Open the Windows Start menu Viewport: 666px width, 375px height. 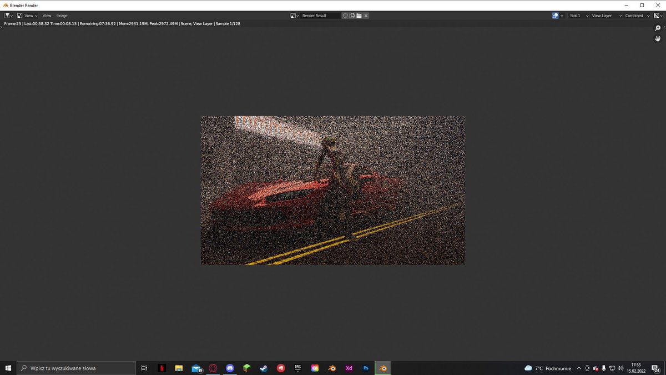(x=8, y=368)
